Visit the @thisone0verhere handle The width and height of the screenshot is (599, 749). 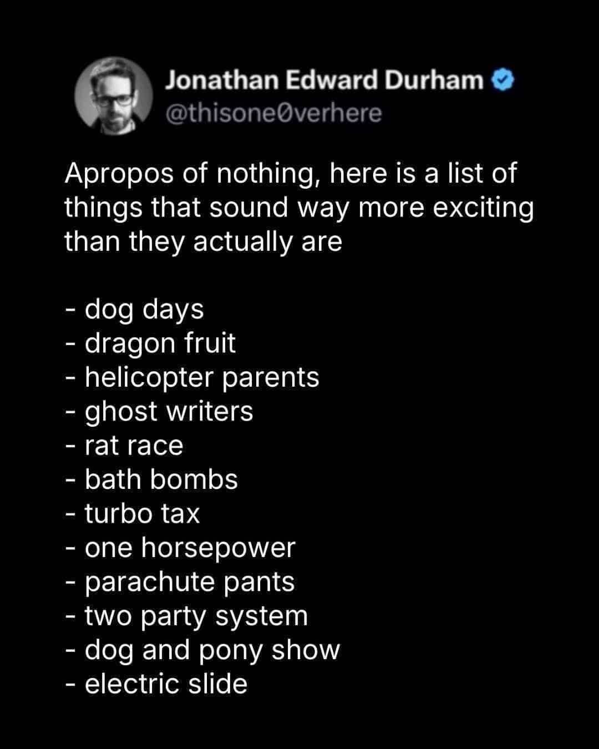click(273, 113)
